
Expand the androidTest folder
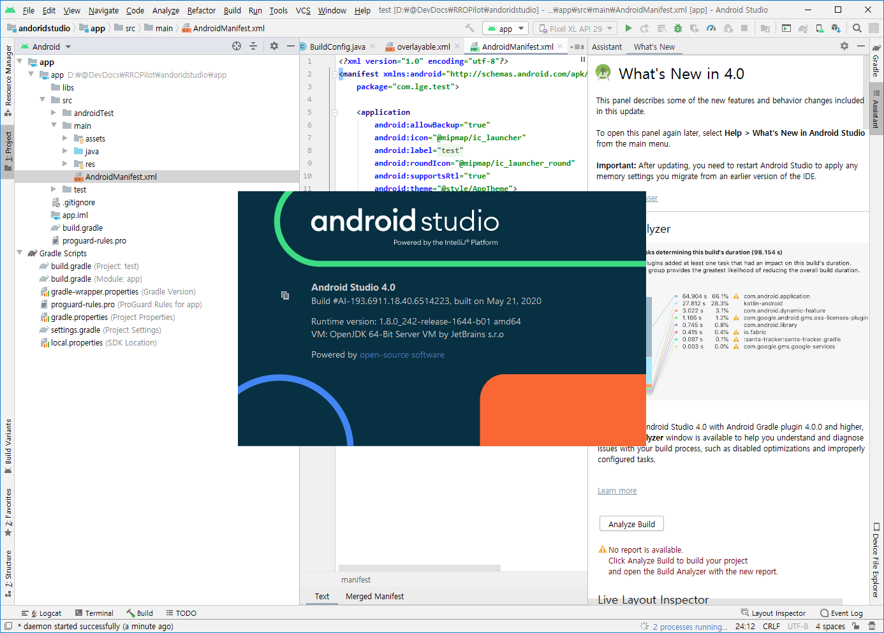click(54, 113)
